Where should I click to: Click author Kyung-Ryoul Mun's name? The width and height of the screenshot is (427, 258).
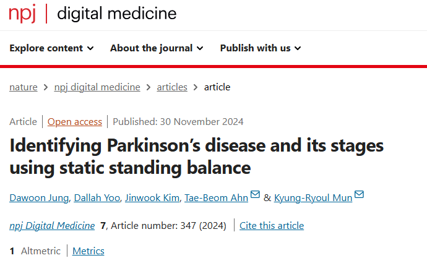pos(313,198)
